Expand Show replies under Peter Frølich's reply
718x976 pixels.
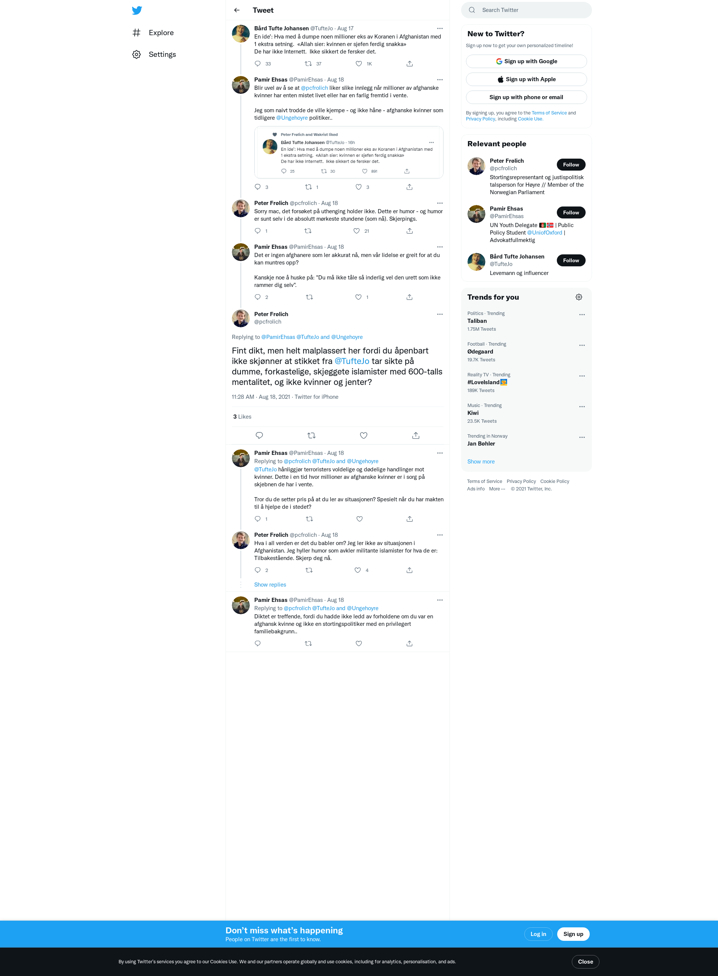pos(270,584)
